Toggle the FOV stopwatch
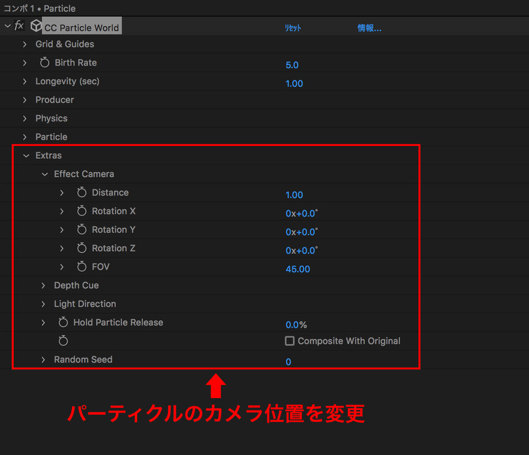 (82, 267)
